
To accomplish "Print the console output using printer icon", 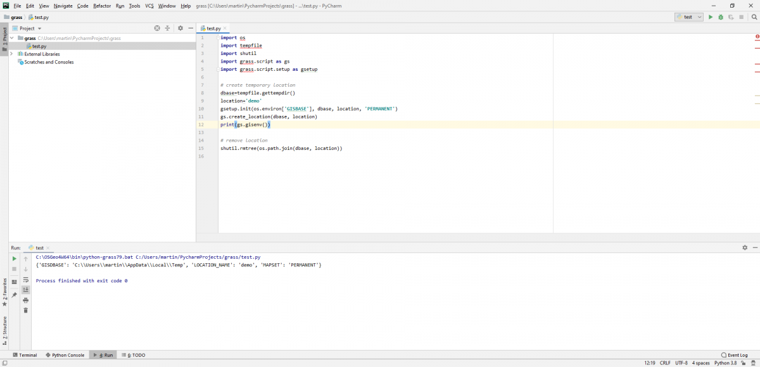I will 26,300.
